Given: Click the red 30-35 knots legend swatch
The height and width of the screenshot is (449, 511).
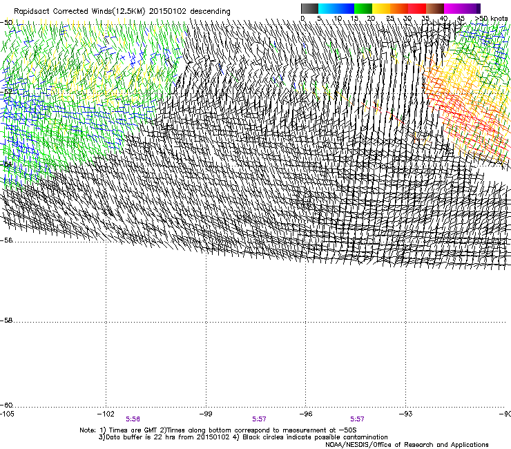Looking at the screenshot, I should tap(417, 8).
